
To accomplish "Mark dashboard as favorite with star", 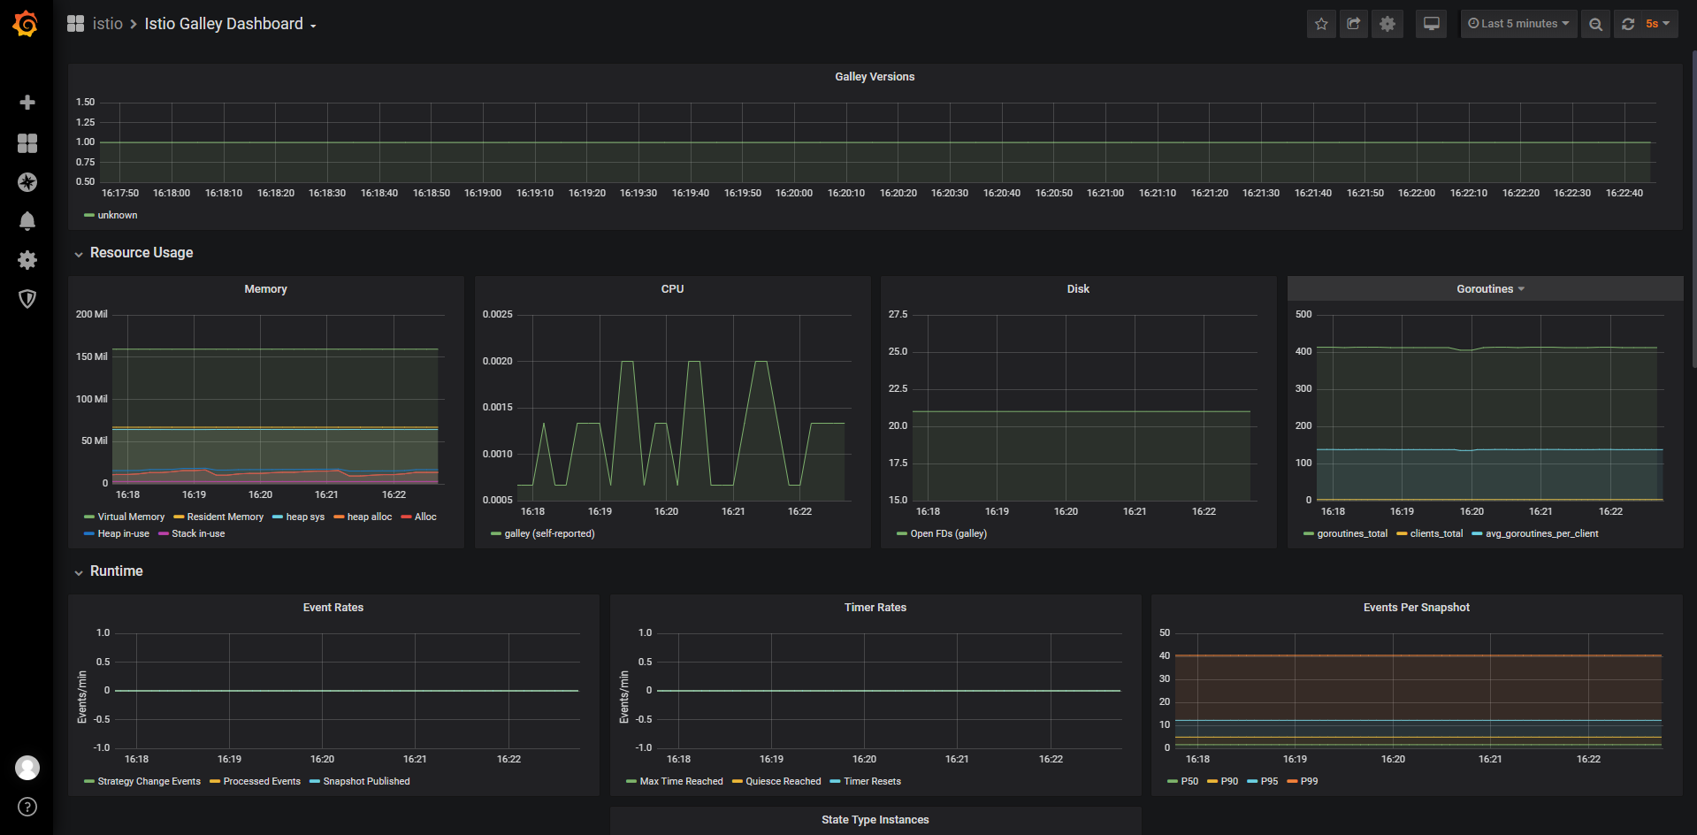I will coord(1321,24).
